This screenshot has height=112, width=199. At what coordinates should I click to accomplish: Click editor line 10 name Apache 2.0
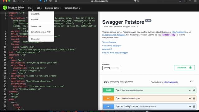point(24,47)
